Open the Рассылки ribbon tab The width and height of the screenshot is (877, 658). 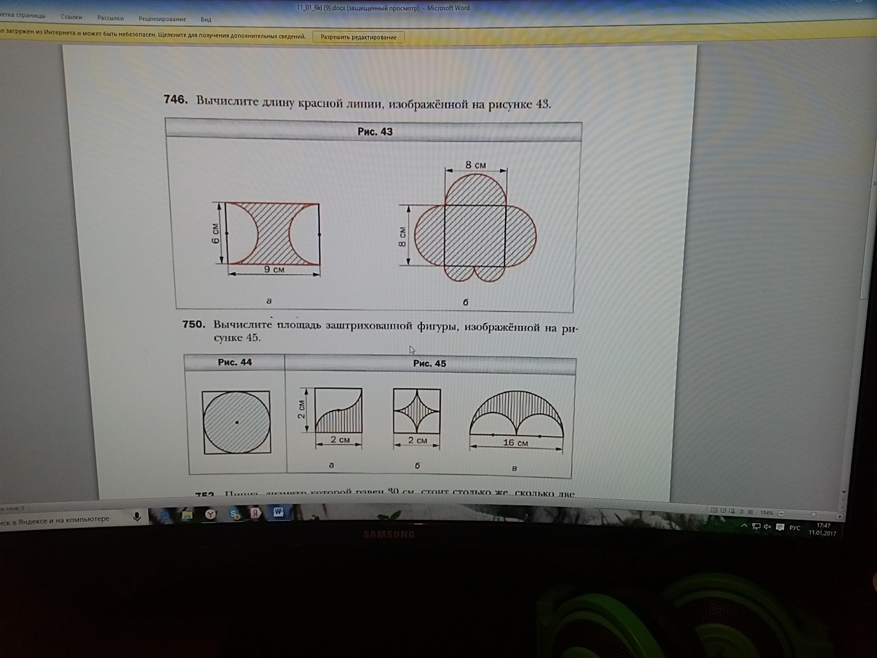111,18
